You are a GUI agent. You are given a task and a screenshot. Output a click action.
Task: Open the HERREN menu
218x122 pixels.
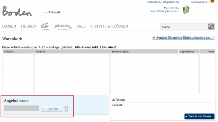[x=29, y=26]
